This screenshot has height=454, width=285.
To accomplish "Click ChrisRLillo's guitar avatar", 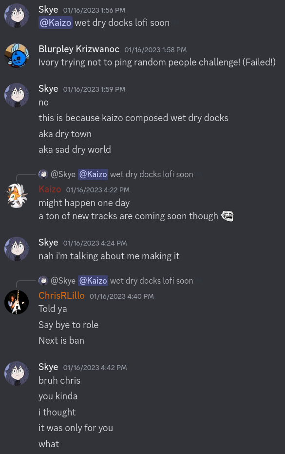I will (x=17, y=302).
